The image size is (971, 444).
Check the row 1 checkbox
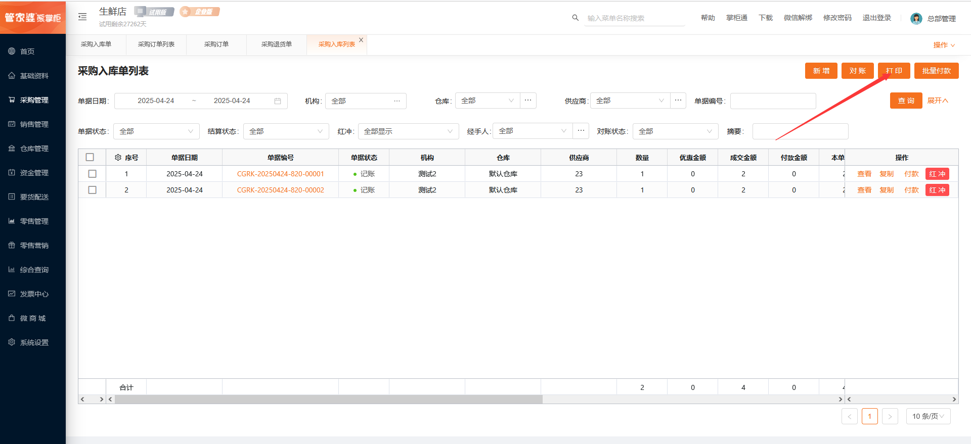[92, 174]
